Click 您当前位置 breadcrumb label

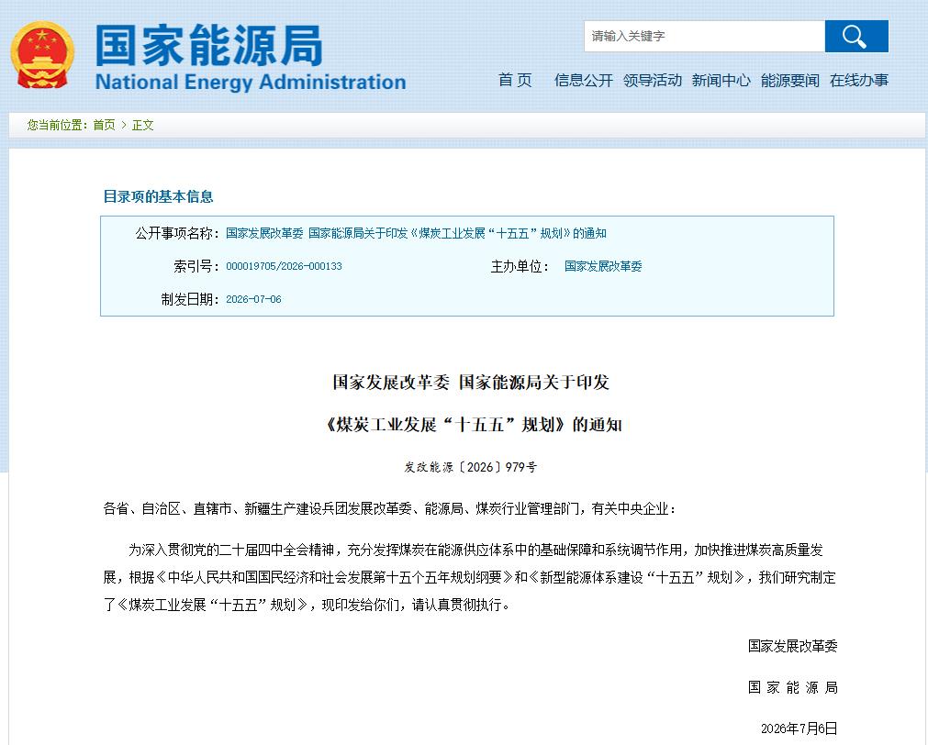click(x=57, y=125)
